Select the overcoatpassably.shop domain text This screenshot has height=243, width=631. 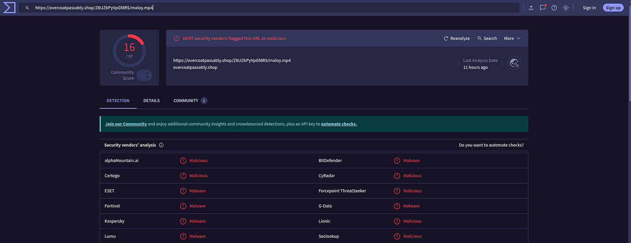(195, 67)
